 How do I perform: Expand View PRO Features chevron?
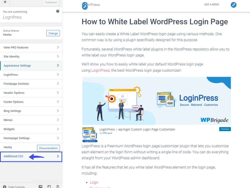(58, 47)
